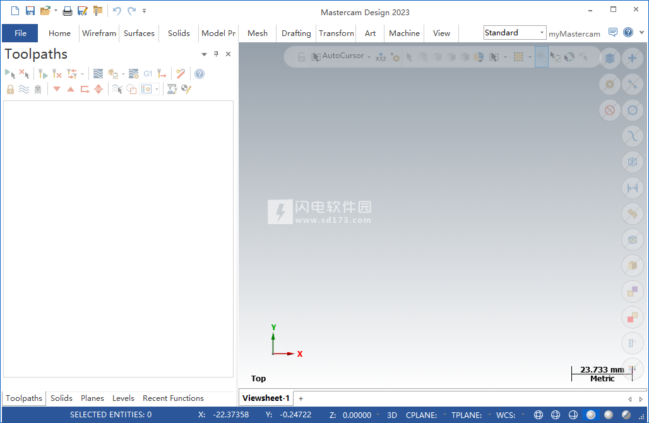Pin the Toolpaths panel with pushpin
The image size is (649, 423).
216,54
